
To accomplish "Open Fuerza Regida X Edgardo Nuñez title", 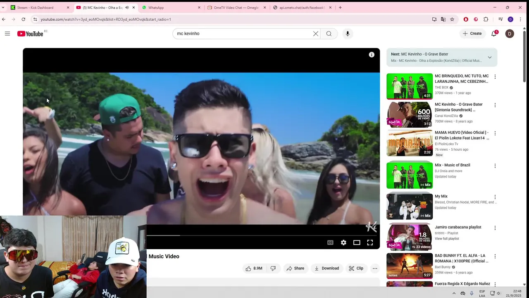I will coord(462,284).
